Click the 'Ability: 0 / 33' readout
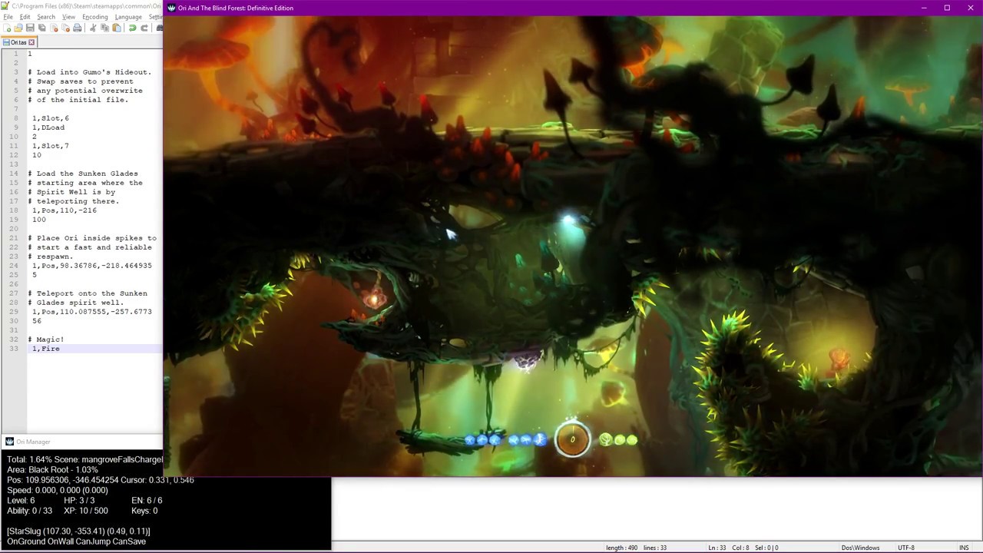Image resolution: width=983 pixels, height=553 pixels. pos(30,511)
